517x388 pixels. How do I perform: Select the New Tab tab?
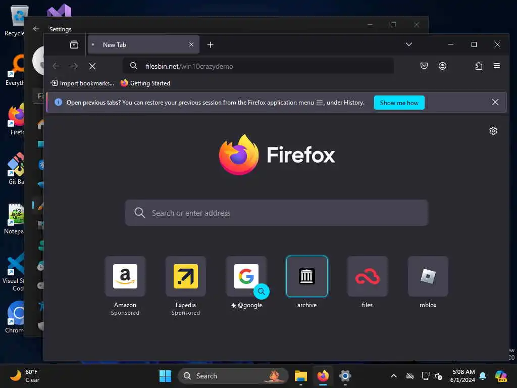[x=143, y=44]
